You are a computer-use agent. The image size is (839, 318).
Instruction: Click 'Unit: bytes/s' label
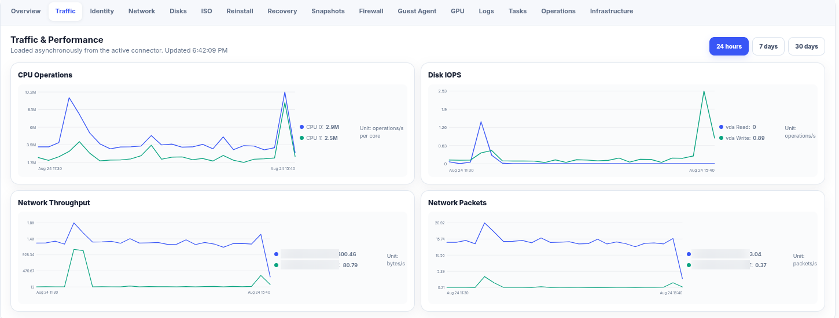pyautogui.click(x=396, y=260)
